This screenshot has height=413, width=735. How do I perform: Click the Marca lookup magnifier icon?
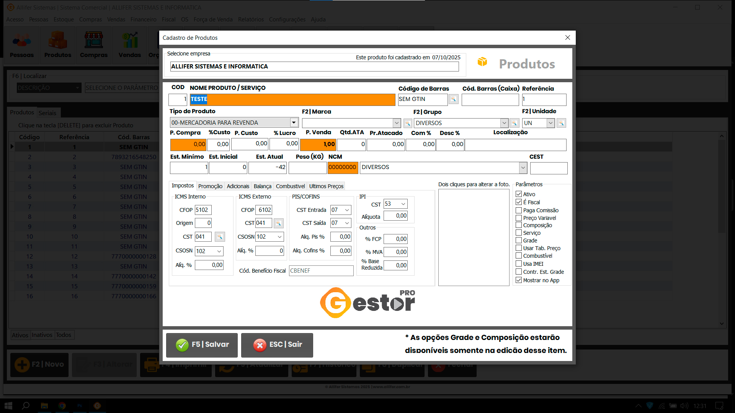pos(408,123)
